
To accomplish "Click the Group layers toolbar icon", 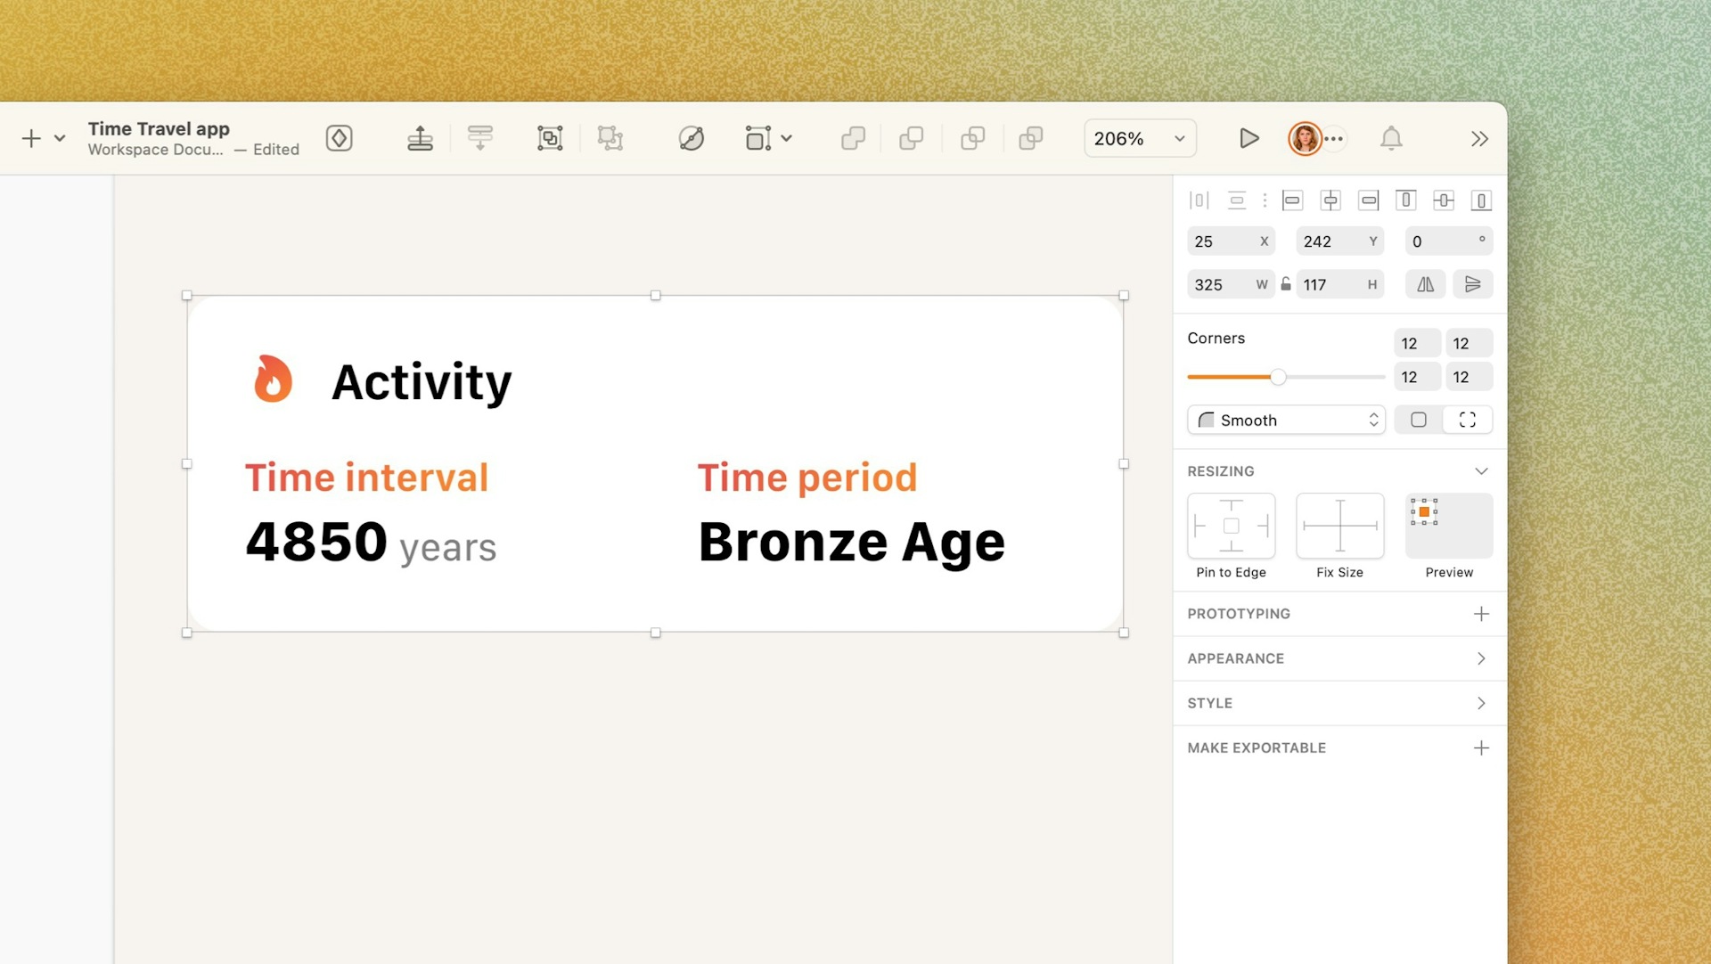I will click(550, 138).
